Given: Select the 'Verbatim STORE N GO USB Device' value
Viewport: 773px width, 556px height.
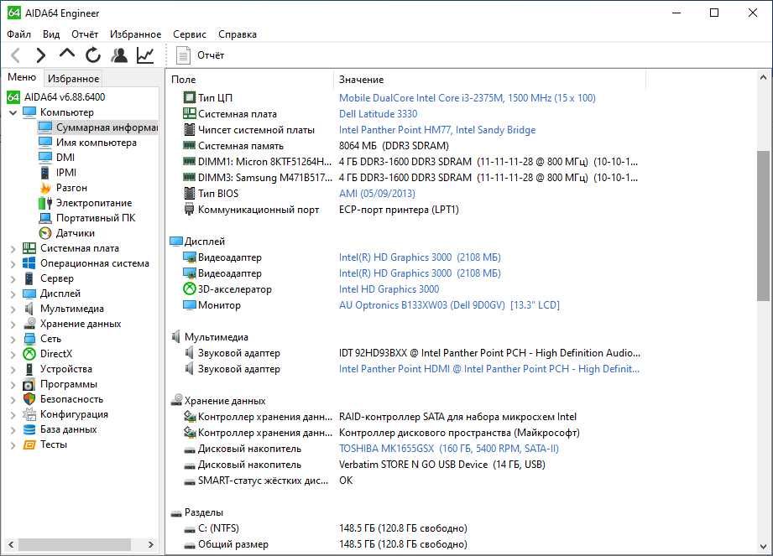Looking at the screenshot, I should (441, 465).
